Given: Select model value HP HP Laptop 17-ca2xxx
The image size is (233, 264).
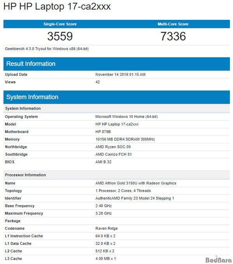Looking at the screenshot, I should pyautogui.click(x=117, y=124).
